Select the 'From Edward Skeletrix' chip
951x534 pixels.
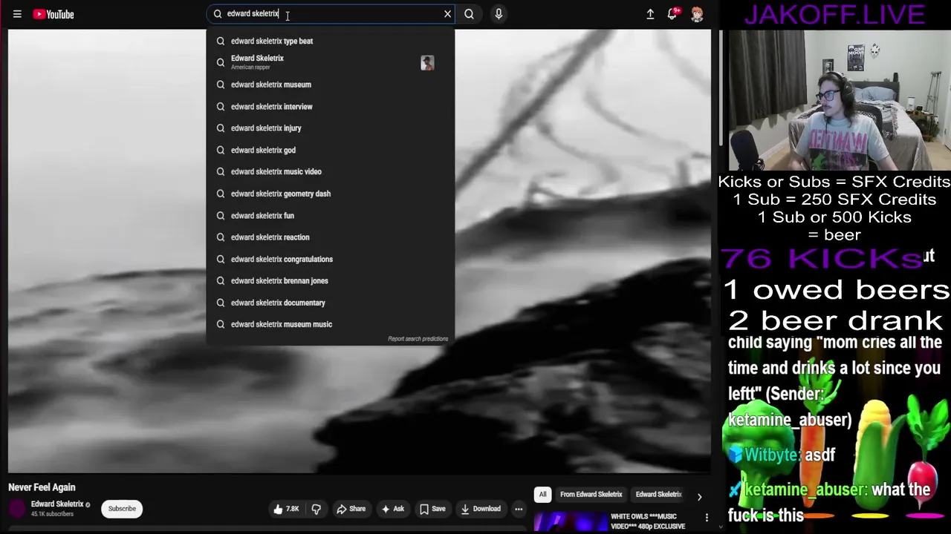pyautogui.click(x=591, y=495)
